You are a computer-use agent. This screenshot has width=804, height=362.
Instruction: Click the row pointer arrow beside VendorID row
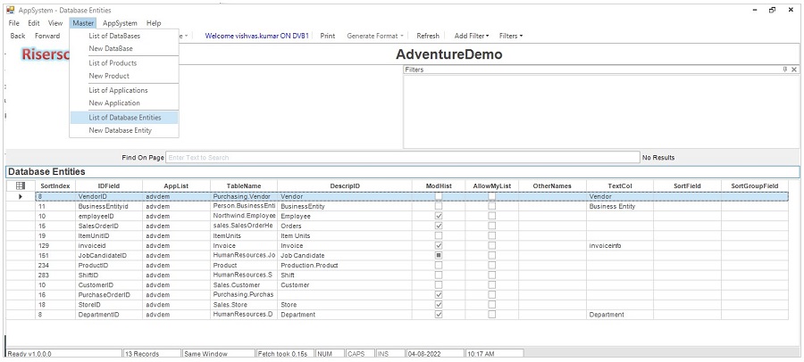21,196
